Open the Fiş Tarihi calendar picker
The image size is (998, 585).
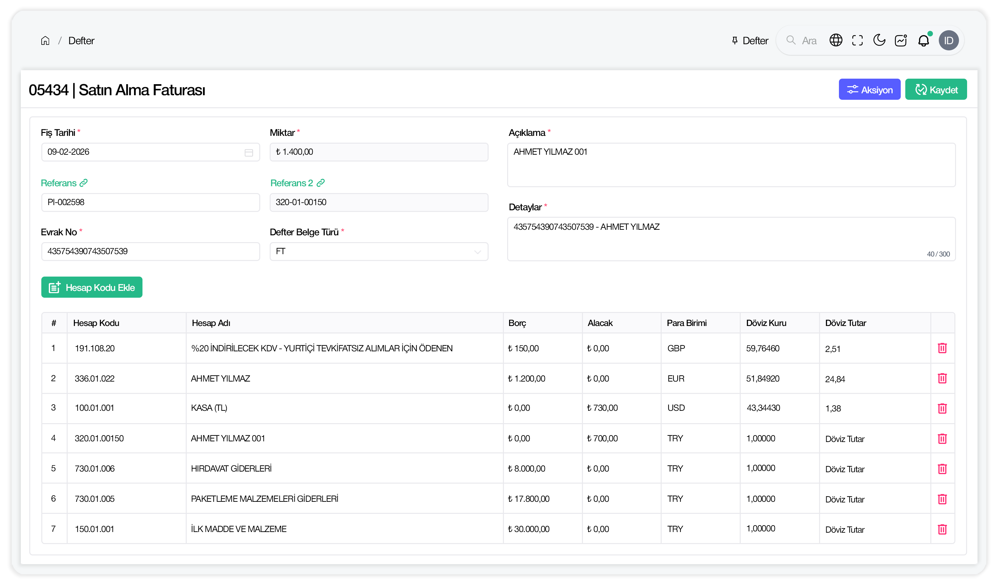249,153
